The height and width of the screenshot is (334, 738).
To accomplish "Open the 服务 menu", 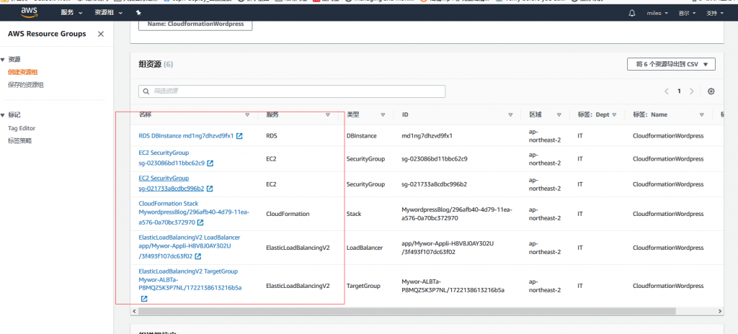I will click(71, 13).
